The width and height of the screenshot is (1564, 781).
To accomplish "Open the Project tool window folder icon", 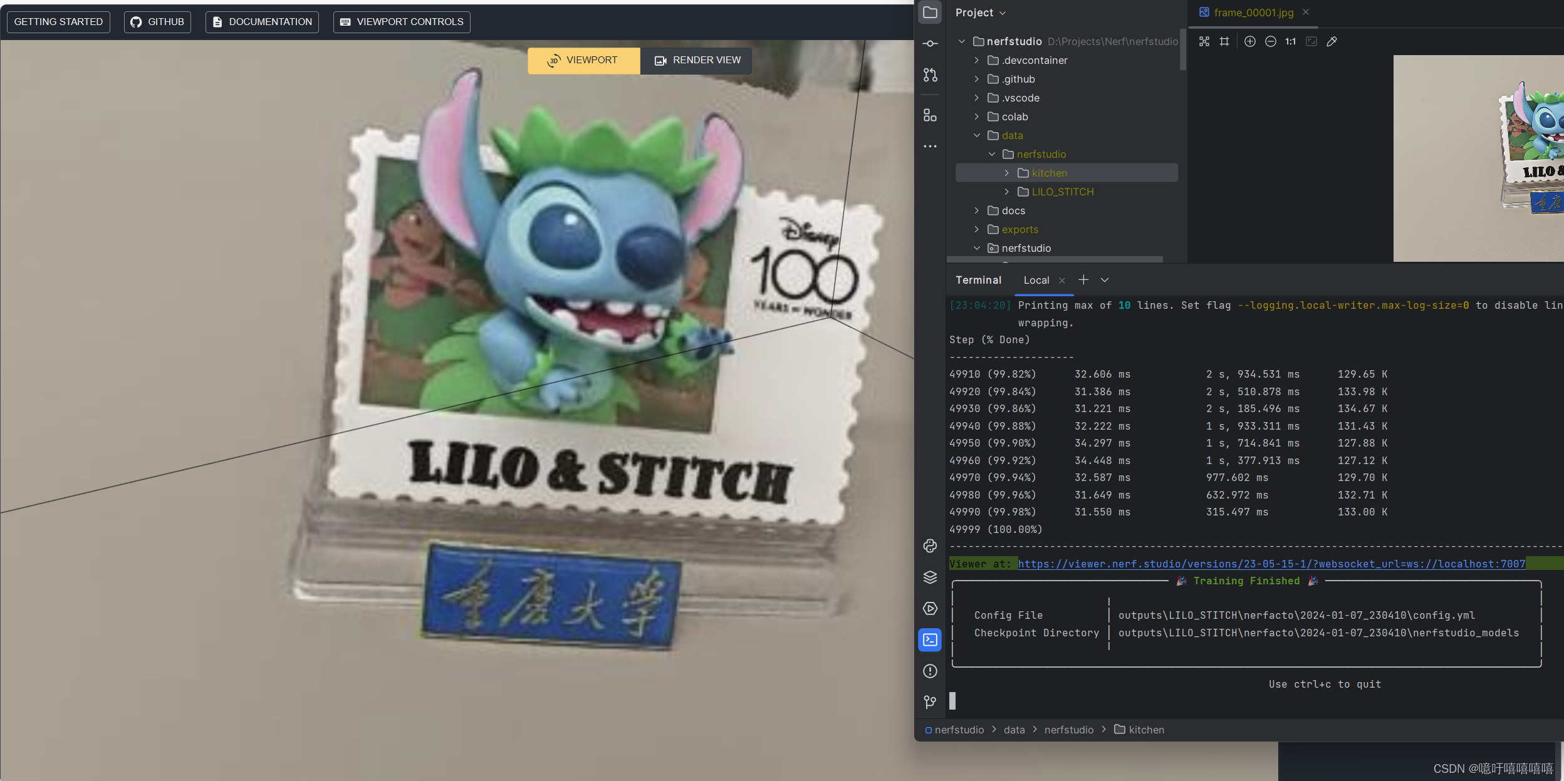I will coord(930,13).
